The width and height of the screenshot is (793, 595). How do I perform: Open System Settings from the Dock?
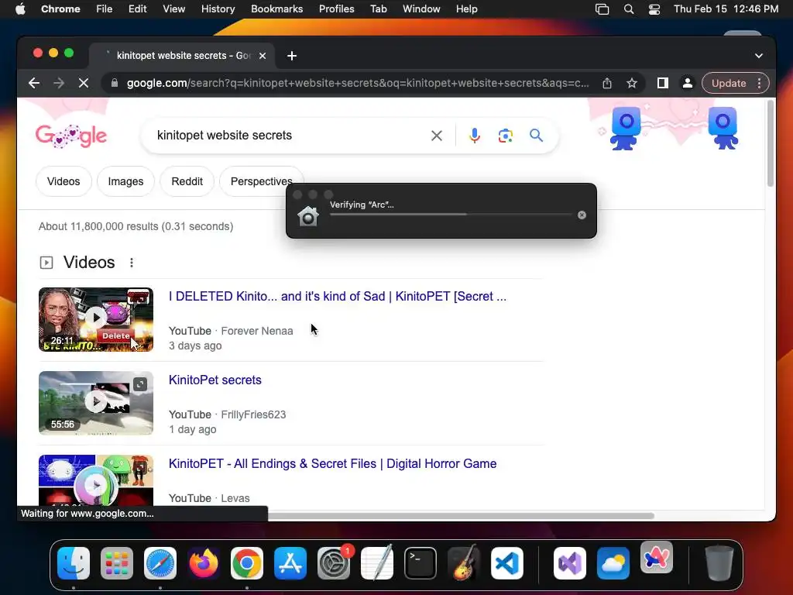coord(334,563)
